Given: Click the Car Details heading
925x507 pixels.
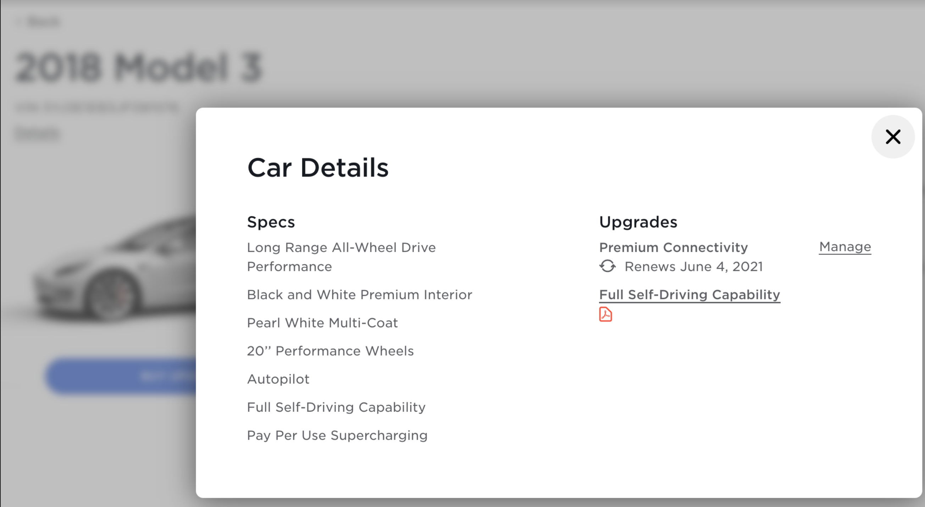Looking at the screenshot, I should click(318, 168).
